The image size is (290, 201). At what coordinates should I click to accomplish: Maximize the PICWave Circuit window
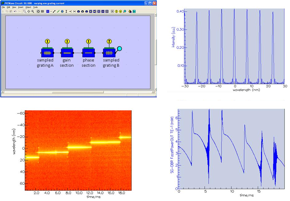tap(151, 3)
